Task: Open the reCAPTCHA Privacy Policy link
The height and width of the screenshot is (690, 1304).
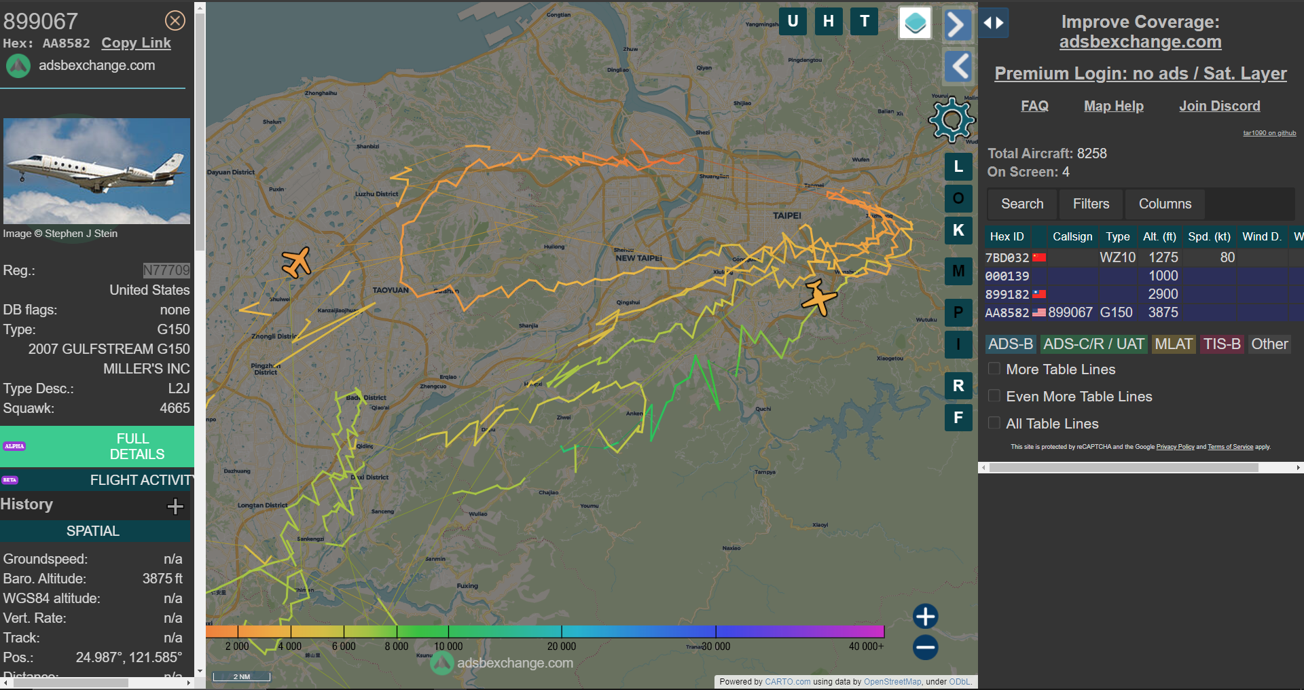Action: click(x=1175, y=447)
